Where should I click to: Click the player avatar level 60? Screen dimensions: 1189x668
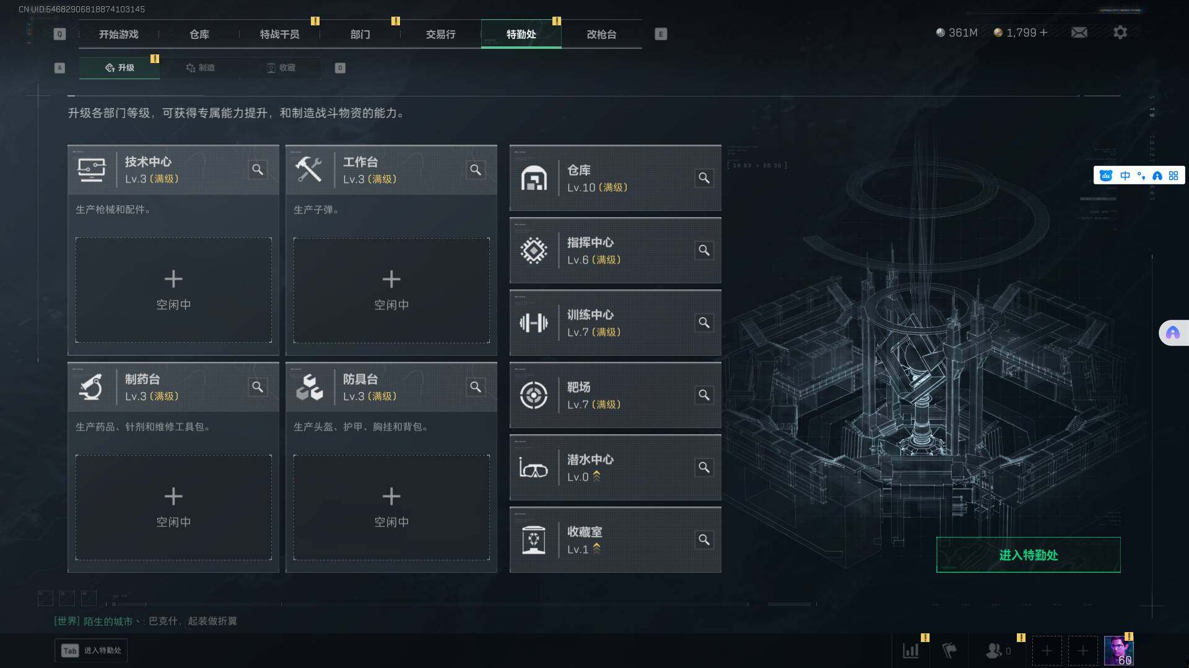point(1118,651)
